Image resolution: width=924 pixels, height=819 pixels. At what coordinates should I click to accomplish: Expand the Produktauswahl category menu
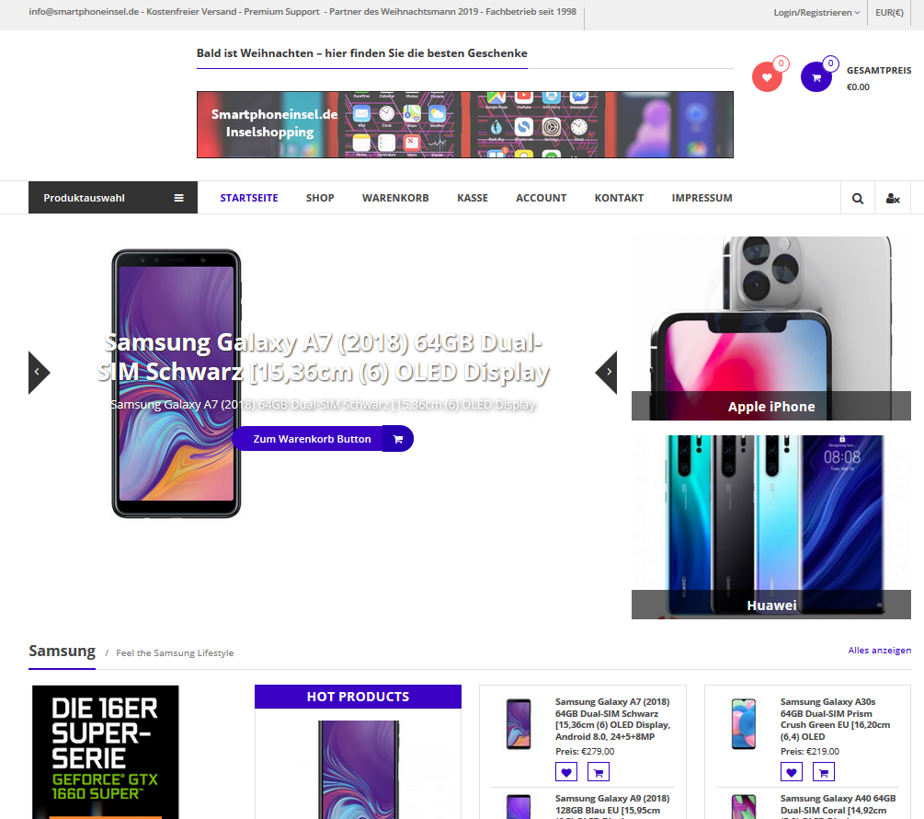point(113,198)
